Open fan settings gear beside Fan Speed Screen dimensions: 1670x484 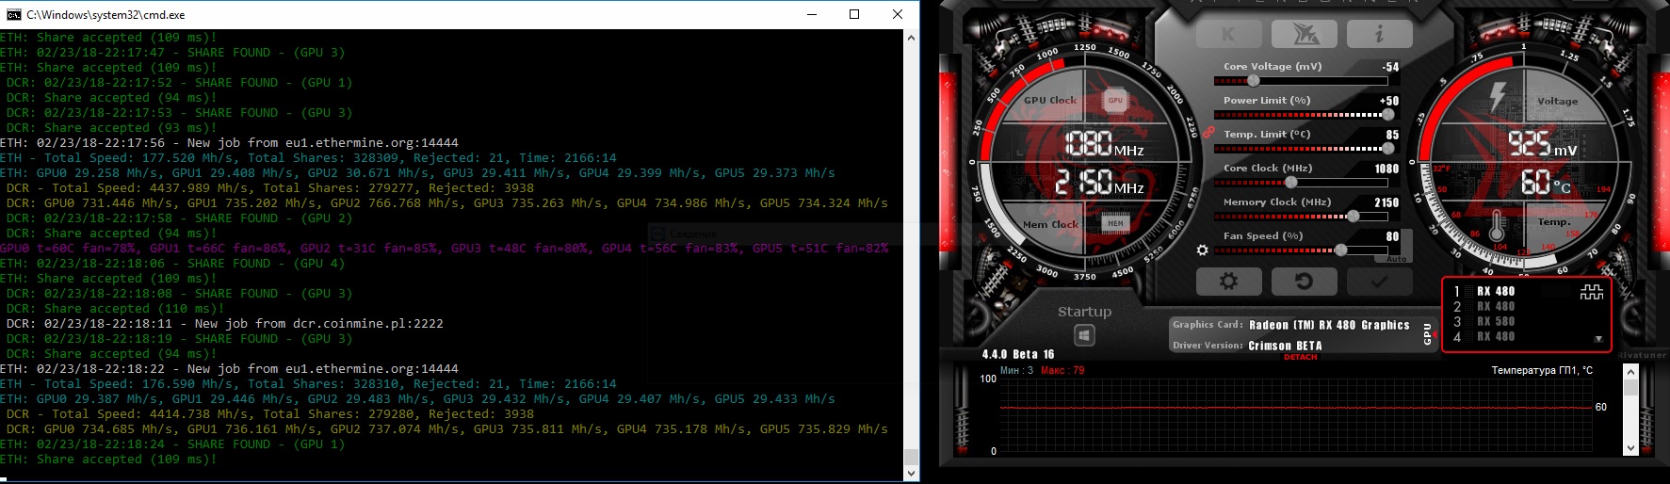click(x=1202, y=250)
